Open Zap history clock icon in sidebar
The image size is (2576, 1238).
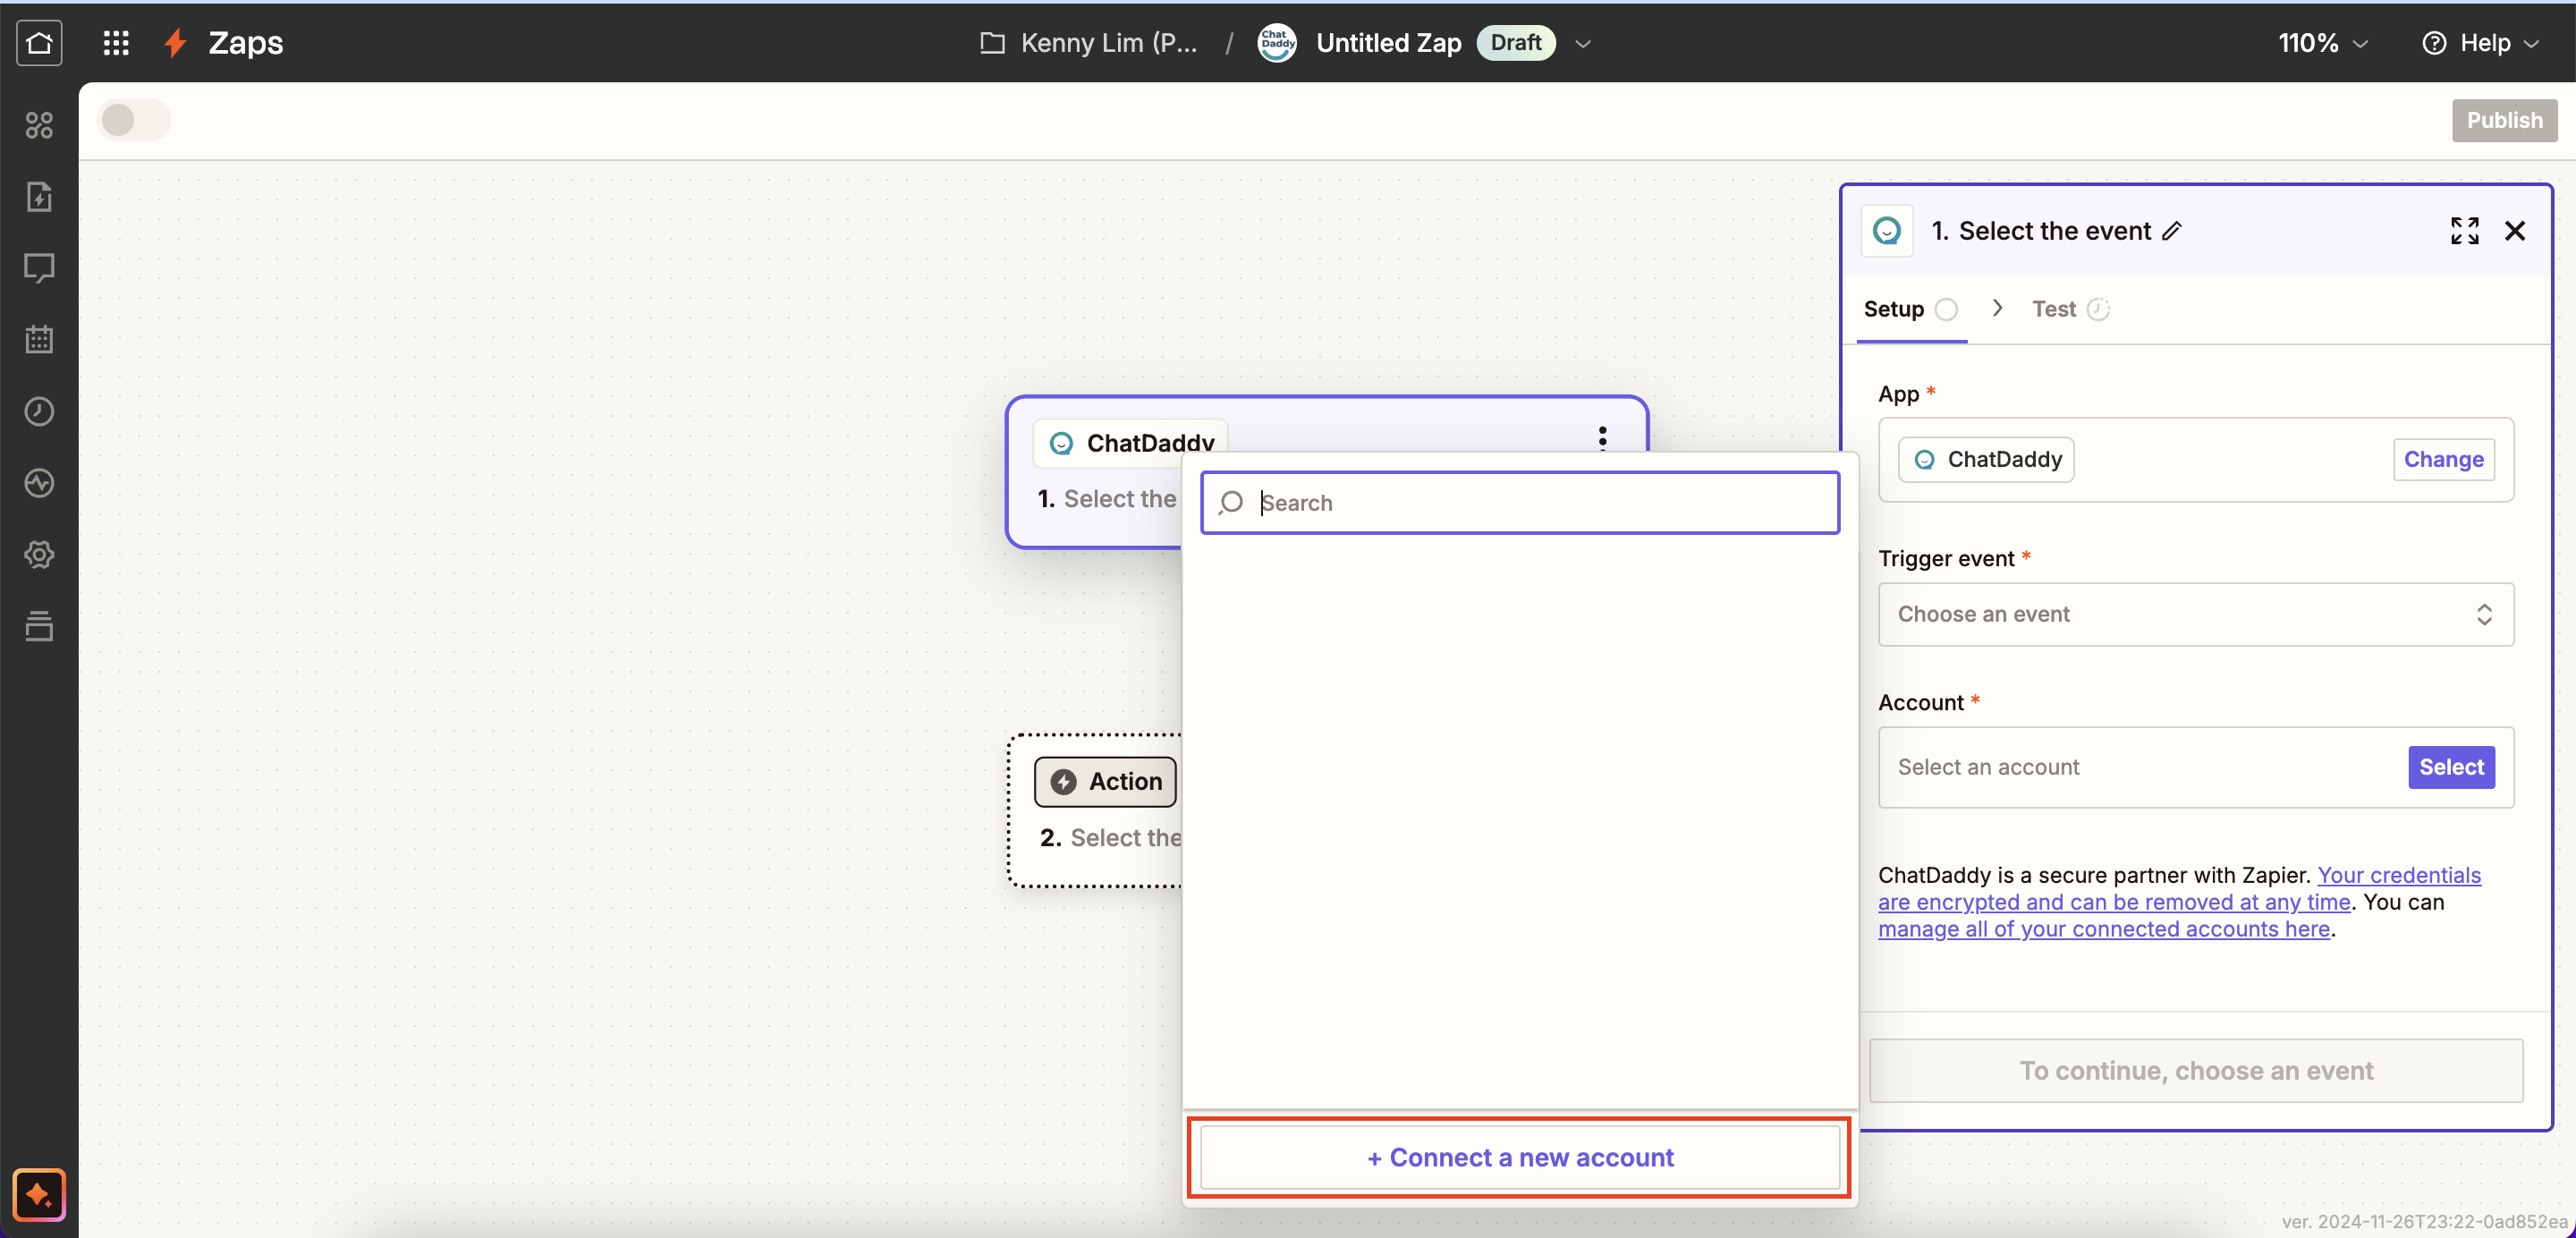pos(39,411)
